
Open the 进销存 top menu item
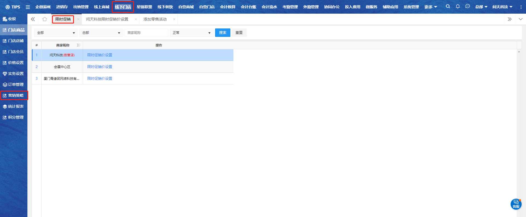tap(62, 7)
